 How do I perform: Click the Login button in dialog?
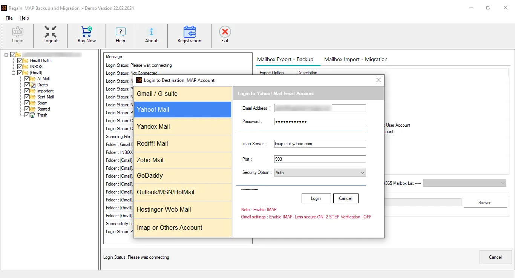(316, 198)
